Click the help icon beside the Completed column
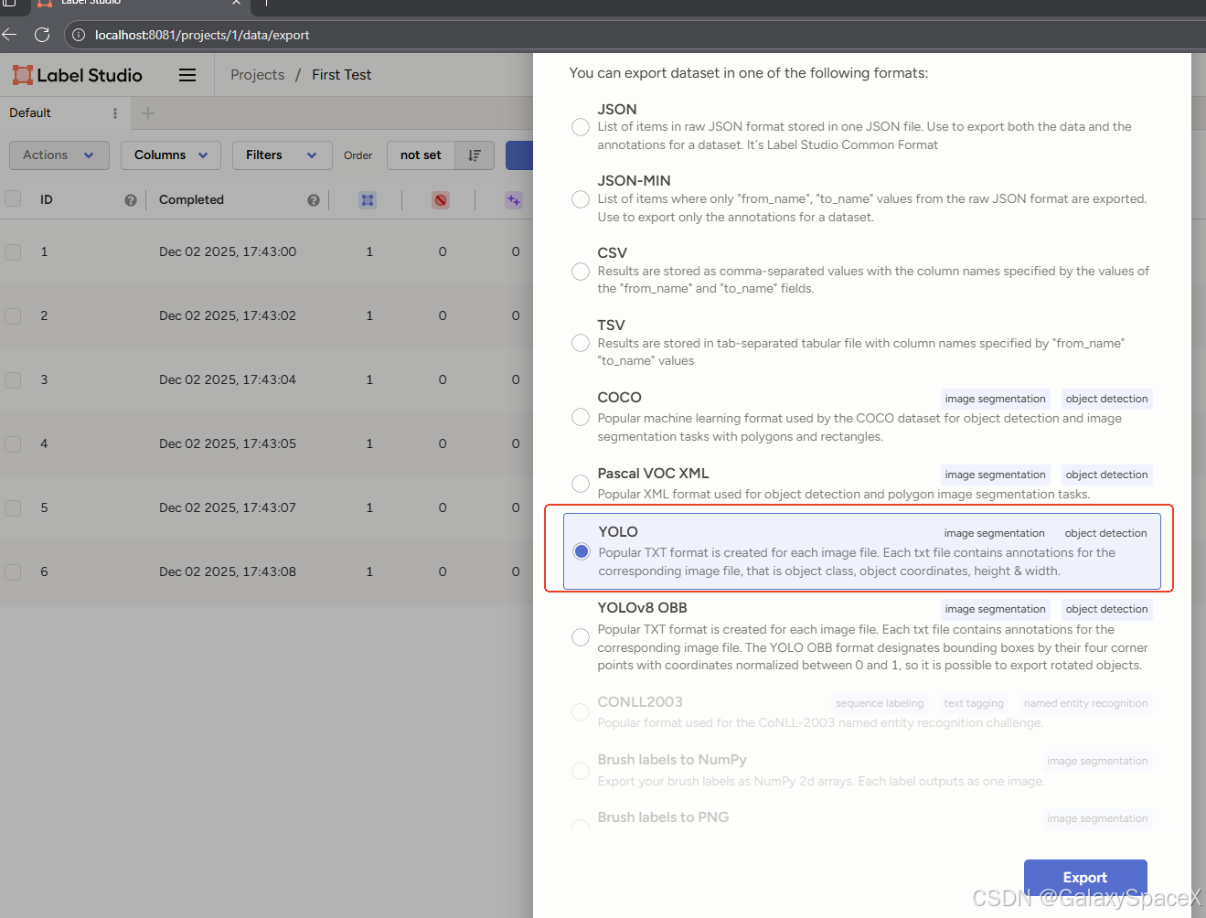1206x918 pixels. coord(314,200)
